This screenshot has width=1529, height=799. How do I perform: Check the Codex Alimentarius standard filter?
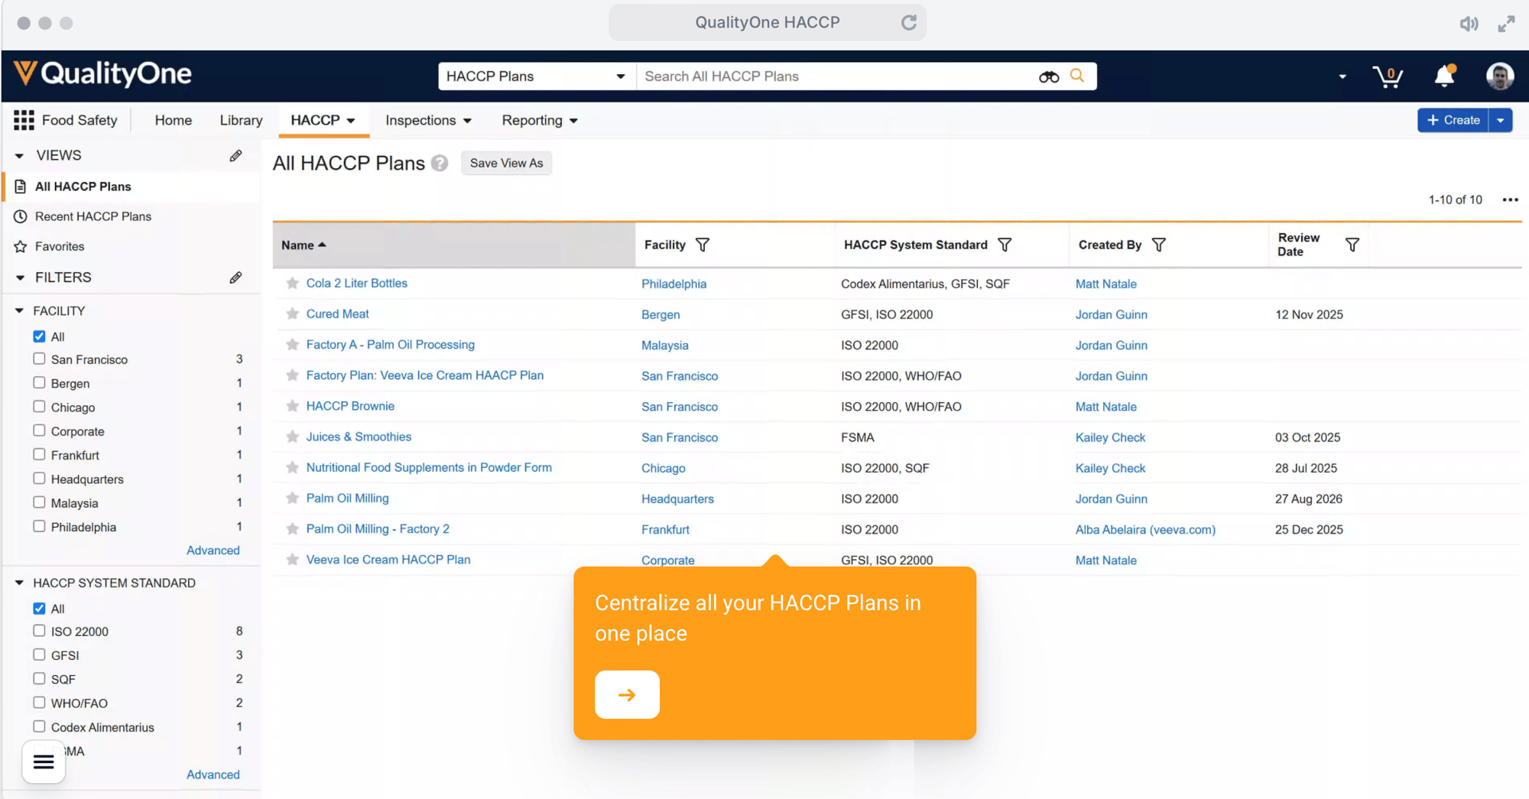pyautogui.click(x=39, y=726)
